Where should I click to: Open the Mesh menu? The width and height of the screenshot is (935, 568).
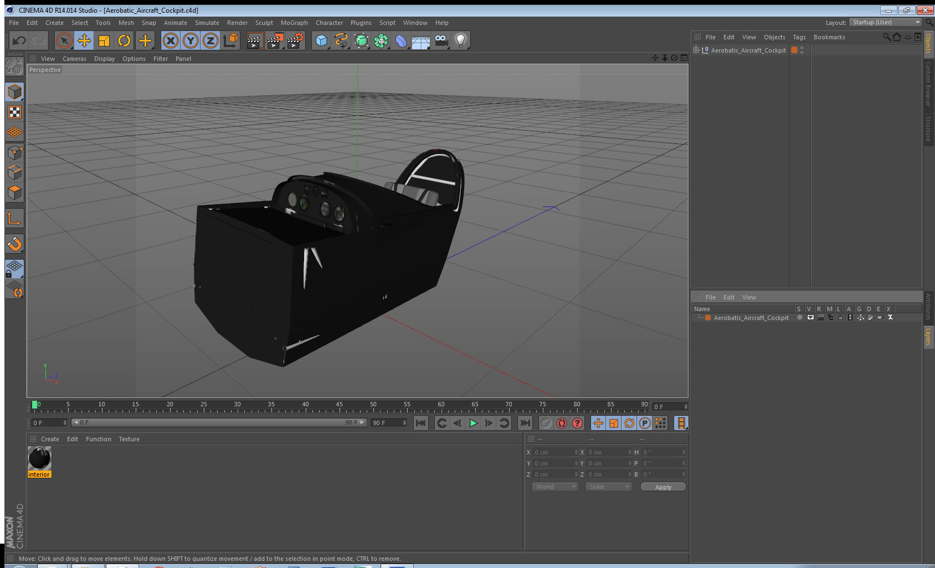(126, 23)
